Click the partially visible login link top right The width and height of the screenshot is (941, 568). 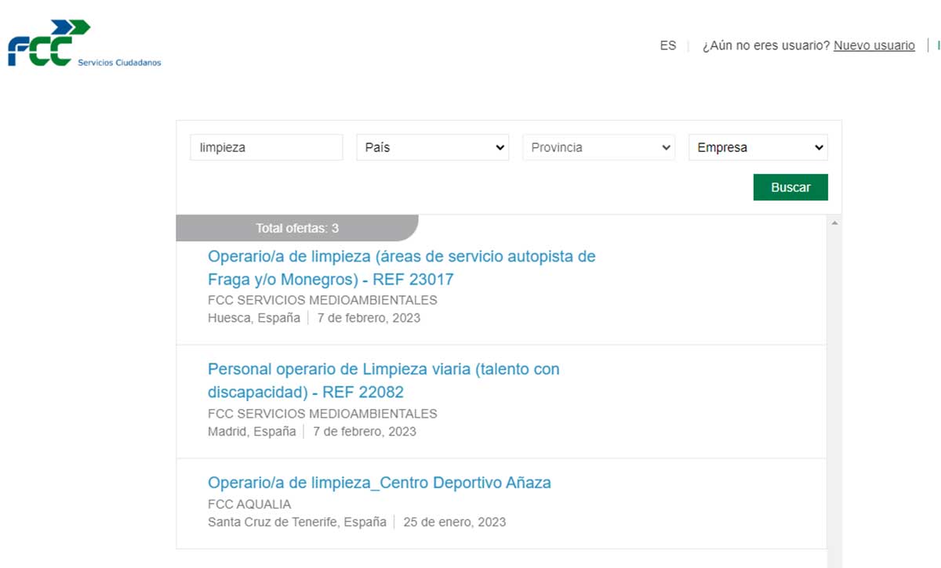(938, 45)
